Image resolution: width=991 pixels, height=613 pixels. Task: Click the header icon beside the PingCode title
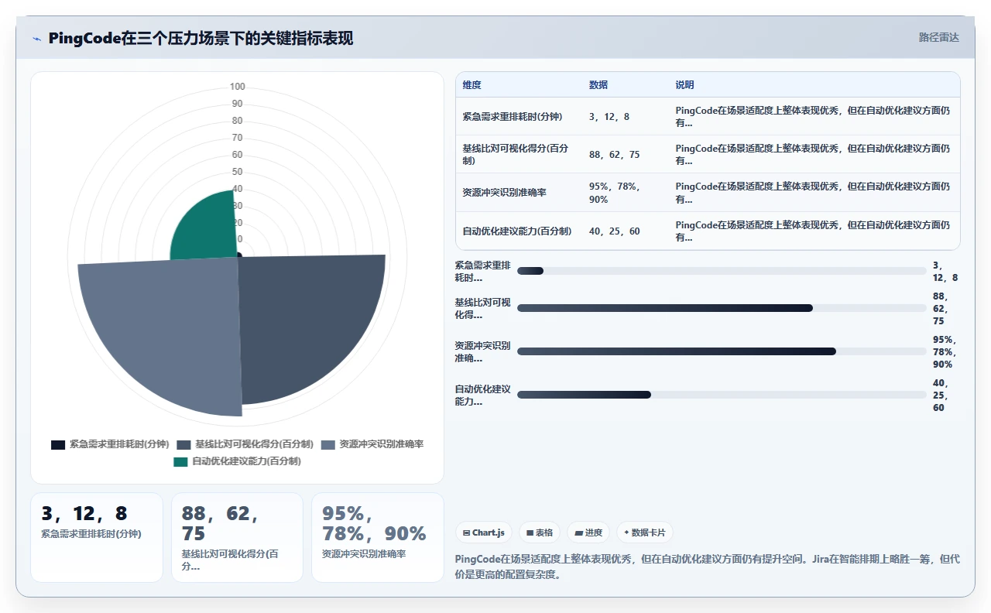click(36, 39)
